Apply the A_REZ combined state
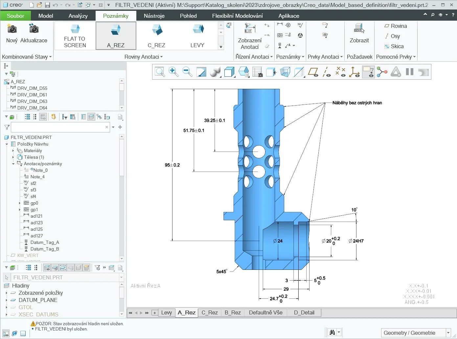The image size is (457, 339). tap(116, 35)
